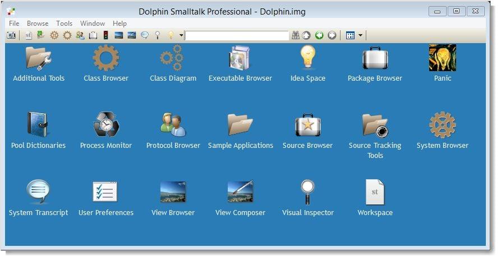Open the Class Browser gear icon
The width and height of the screenshot is (501, 261).
[106, 58]
